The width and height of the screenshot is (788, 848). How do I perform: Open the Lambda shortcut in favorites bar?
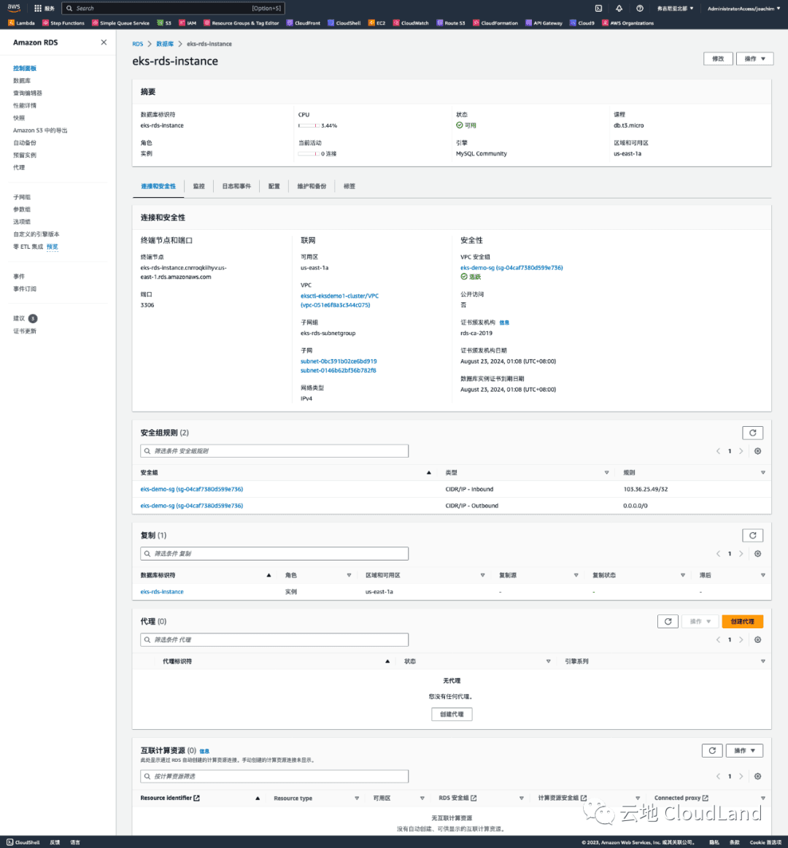(21, 23)
